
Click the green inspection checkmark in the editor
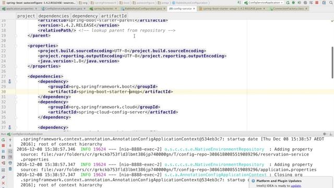[332, 21]
